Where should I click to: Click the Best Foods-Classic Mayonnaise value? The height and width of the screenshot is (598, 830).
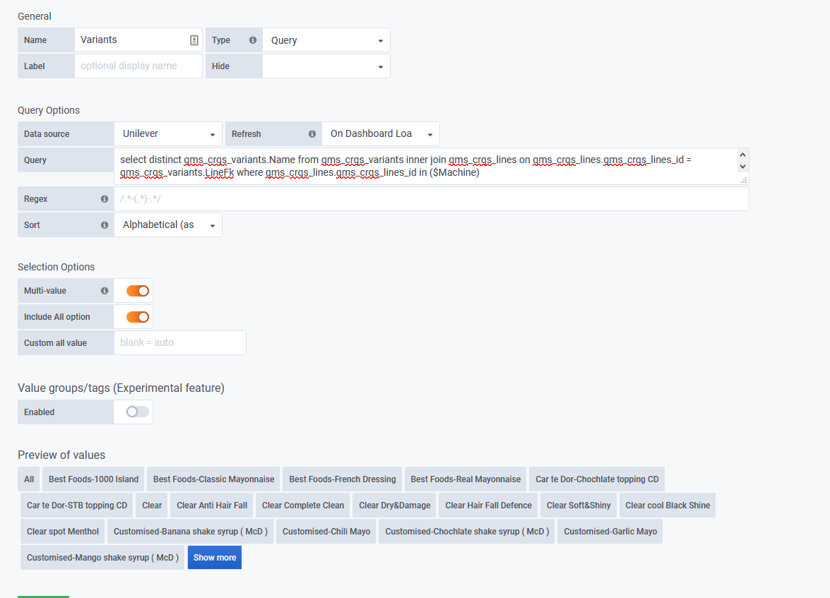click(213, 479)
